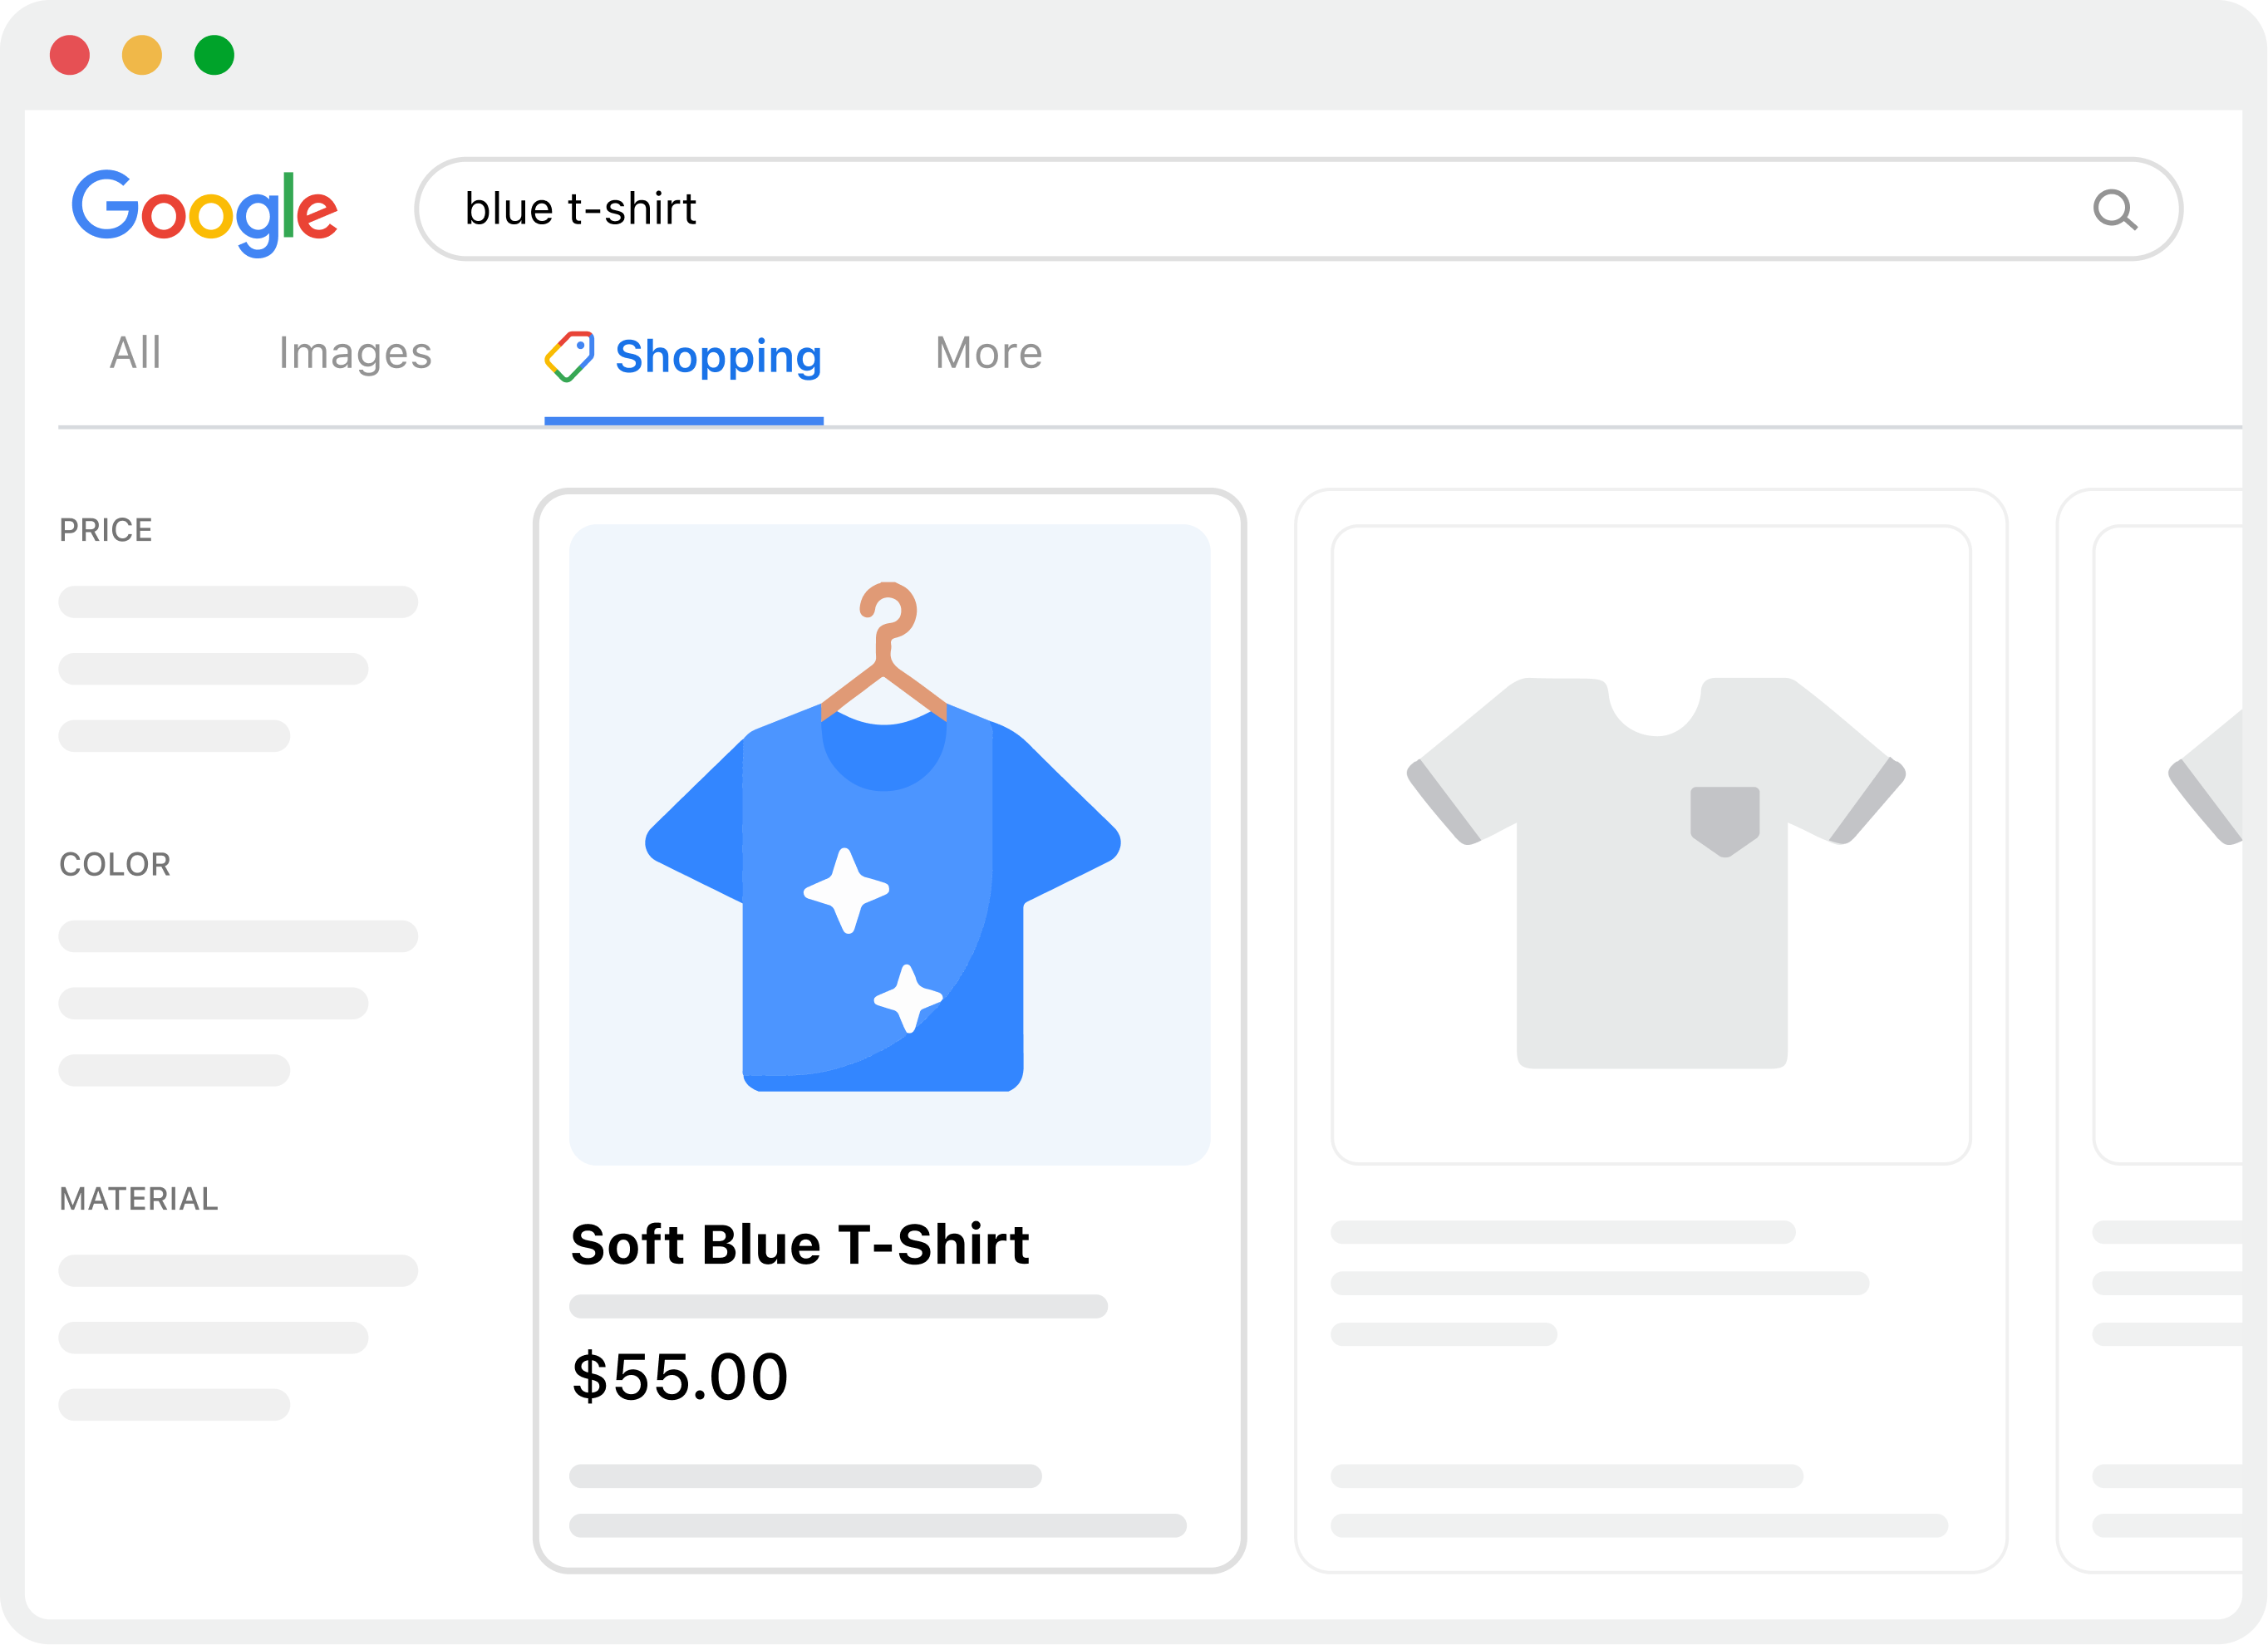Image resolution: width=2268 pixels, height=1645 pixels.
Task: Select the Shopping tab
Action: (716, 356)
